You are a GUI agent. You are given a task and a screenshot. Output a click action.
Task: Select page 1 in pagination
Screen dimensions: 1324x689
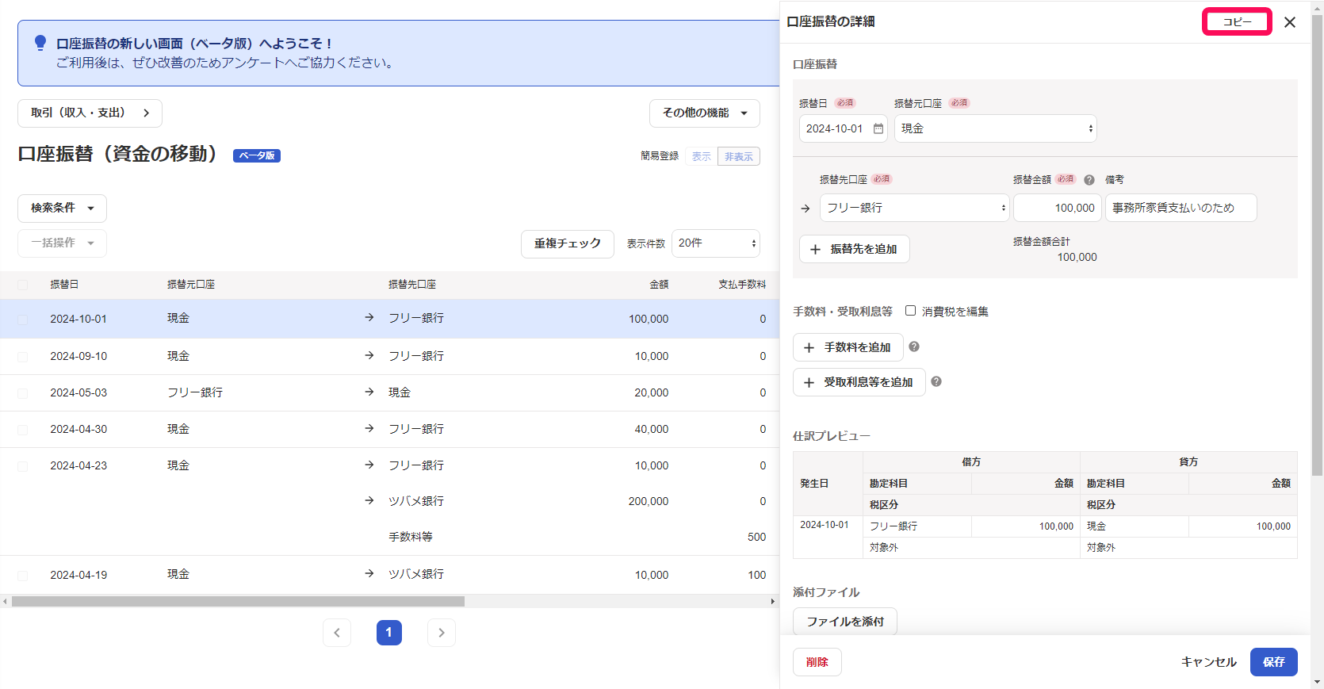(389, 633)
